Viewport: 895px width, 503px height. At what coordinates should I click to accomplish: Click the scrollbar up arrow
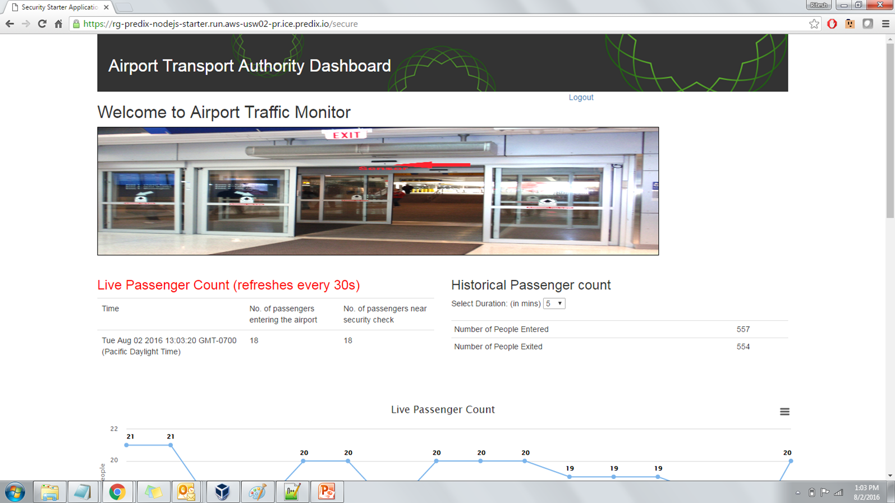[x=890, y=39]
